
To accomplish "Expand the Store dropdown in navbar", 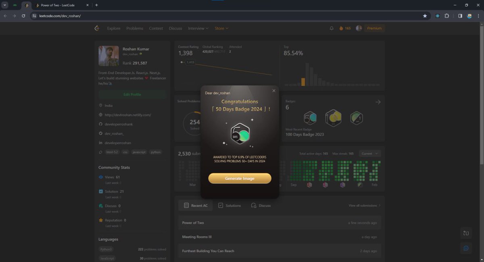I will (x=221, y=28).
